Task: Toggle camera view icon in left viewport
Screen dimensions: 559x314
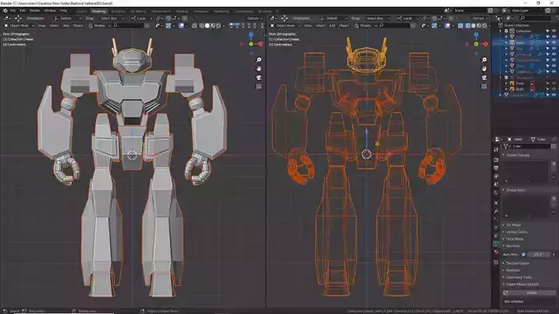Action: (259, 78)
